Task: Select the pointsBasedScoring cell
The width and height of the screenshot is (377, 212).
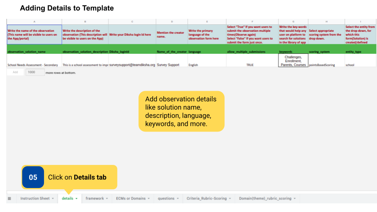Action: coord(322,65)
